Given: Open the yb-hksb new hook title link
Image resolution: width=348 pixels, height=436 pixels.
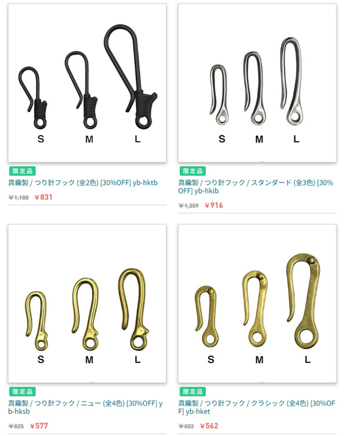Looking at the screenshot, I should tap(85, 407).
